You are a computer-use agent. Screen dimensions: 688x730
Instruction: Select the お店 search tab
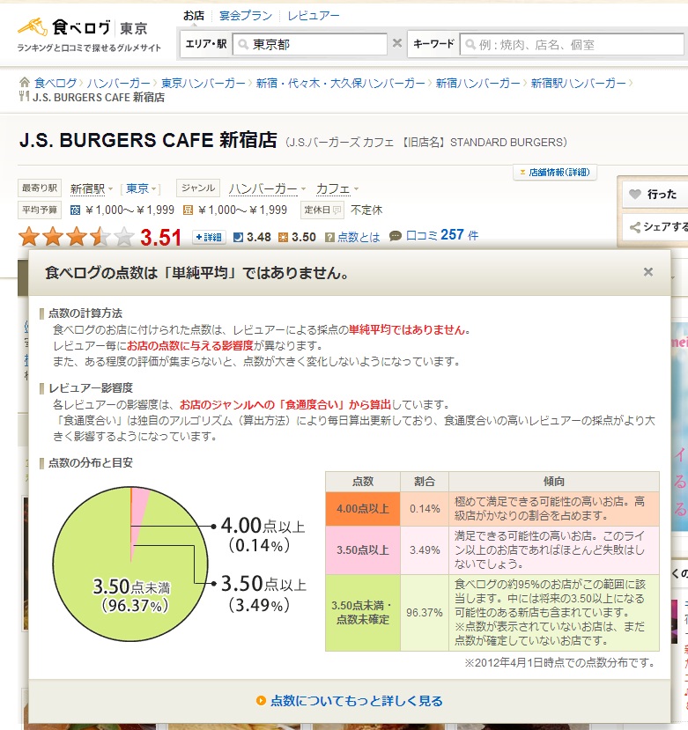coord(194,15)
